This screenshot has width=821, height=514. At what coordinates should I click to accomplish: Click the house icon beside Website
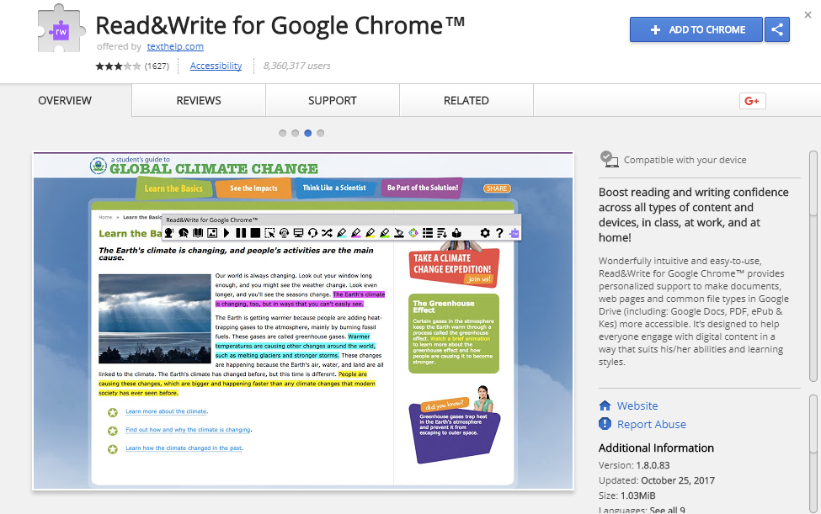tap(605, 405)
